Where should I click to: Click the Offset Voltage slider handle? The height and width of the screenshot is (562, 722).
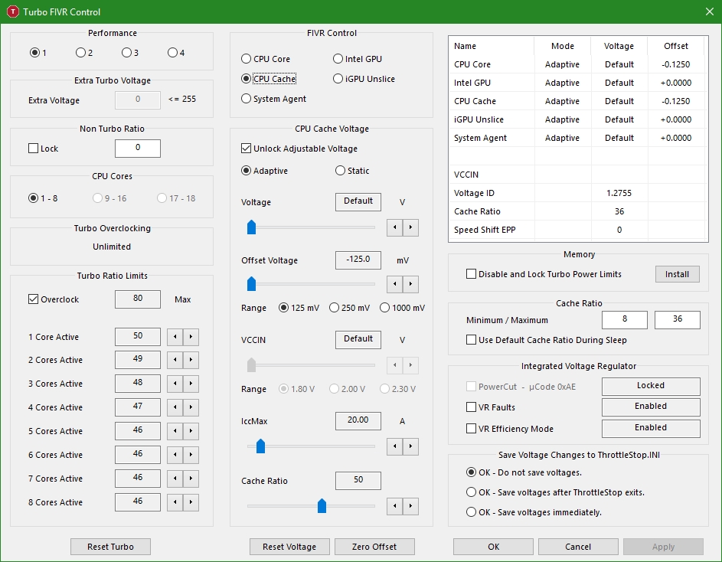251,284
